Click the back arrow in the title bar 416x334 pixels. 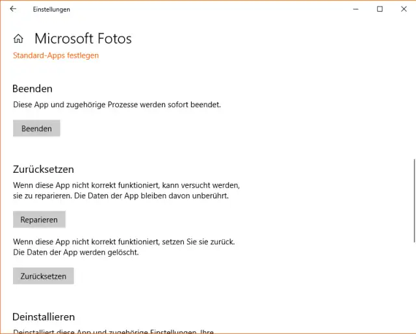click(13, 9)
